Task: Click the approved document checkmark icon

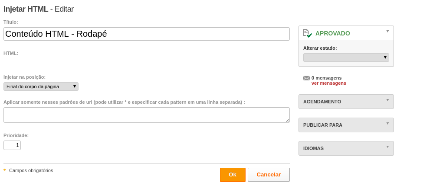Action: [308, 33]
